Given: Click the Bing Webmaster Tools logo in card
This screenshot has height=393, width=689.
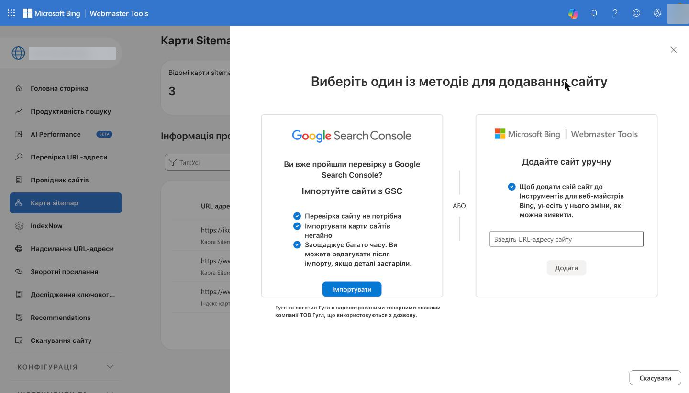Looking at the screenshot, I should pos(566,134).
